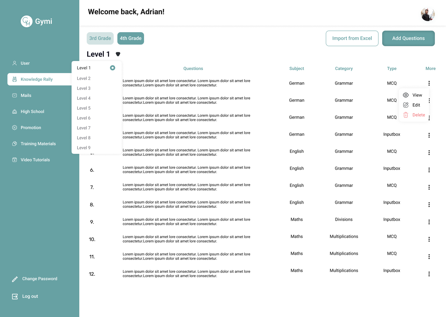Click the Log out exit icon
Screen dimensions: 446x317
[15, 296]
